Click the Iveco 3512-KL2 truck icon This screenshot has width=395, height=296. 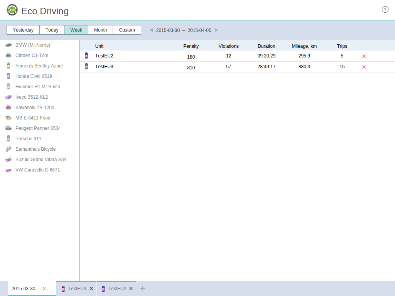[8, 97]
